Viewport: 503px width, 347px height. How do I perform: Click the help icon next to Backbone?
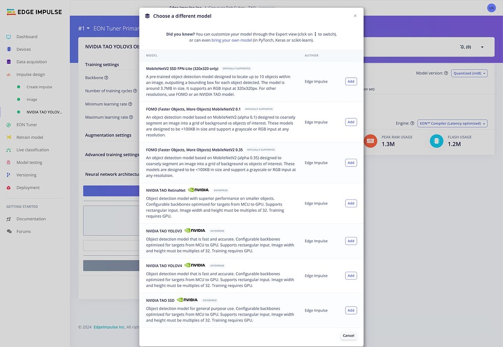coord(106,78)
